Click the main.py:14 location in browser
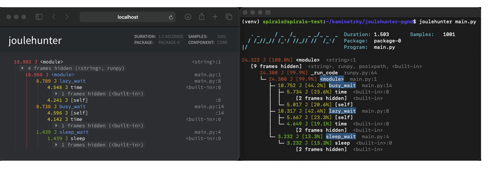 (x=209, y=107)
